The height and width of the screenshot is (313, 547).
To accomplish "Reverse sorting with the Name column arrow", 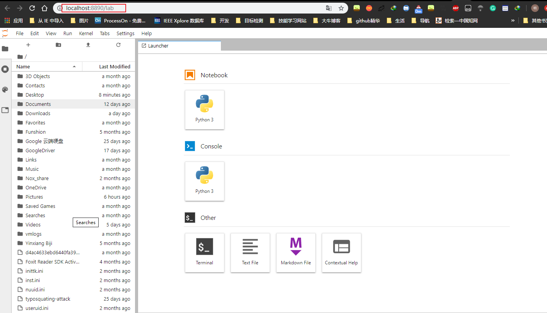I will (x=74, y=66).
